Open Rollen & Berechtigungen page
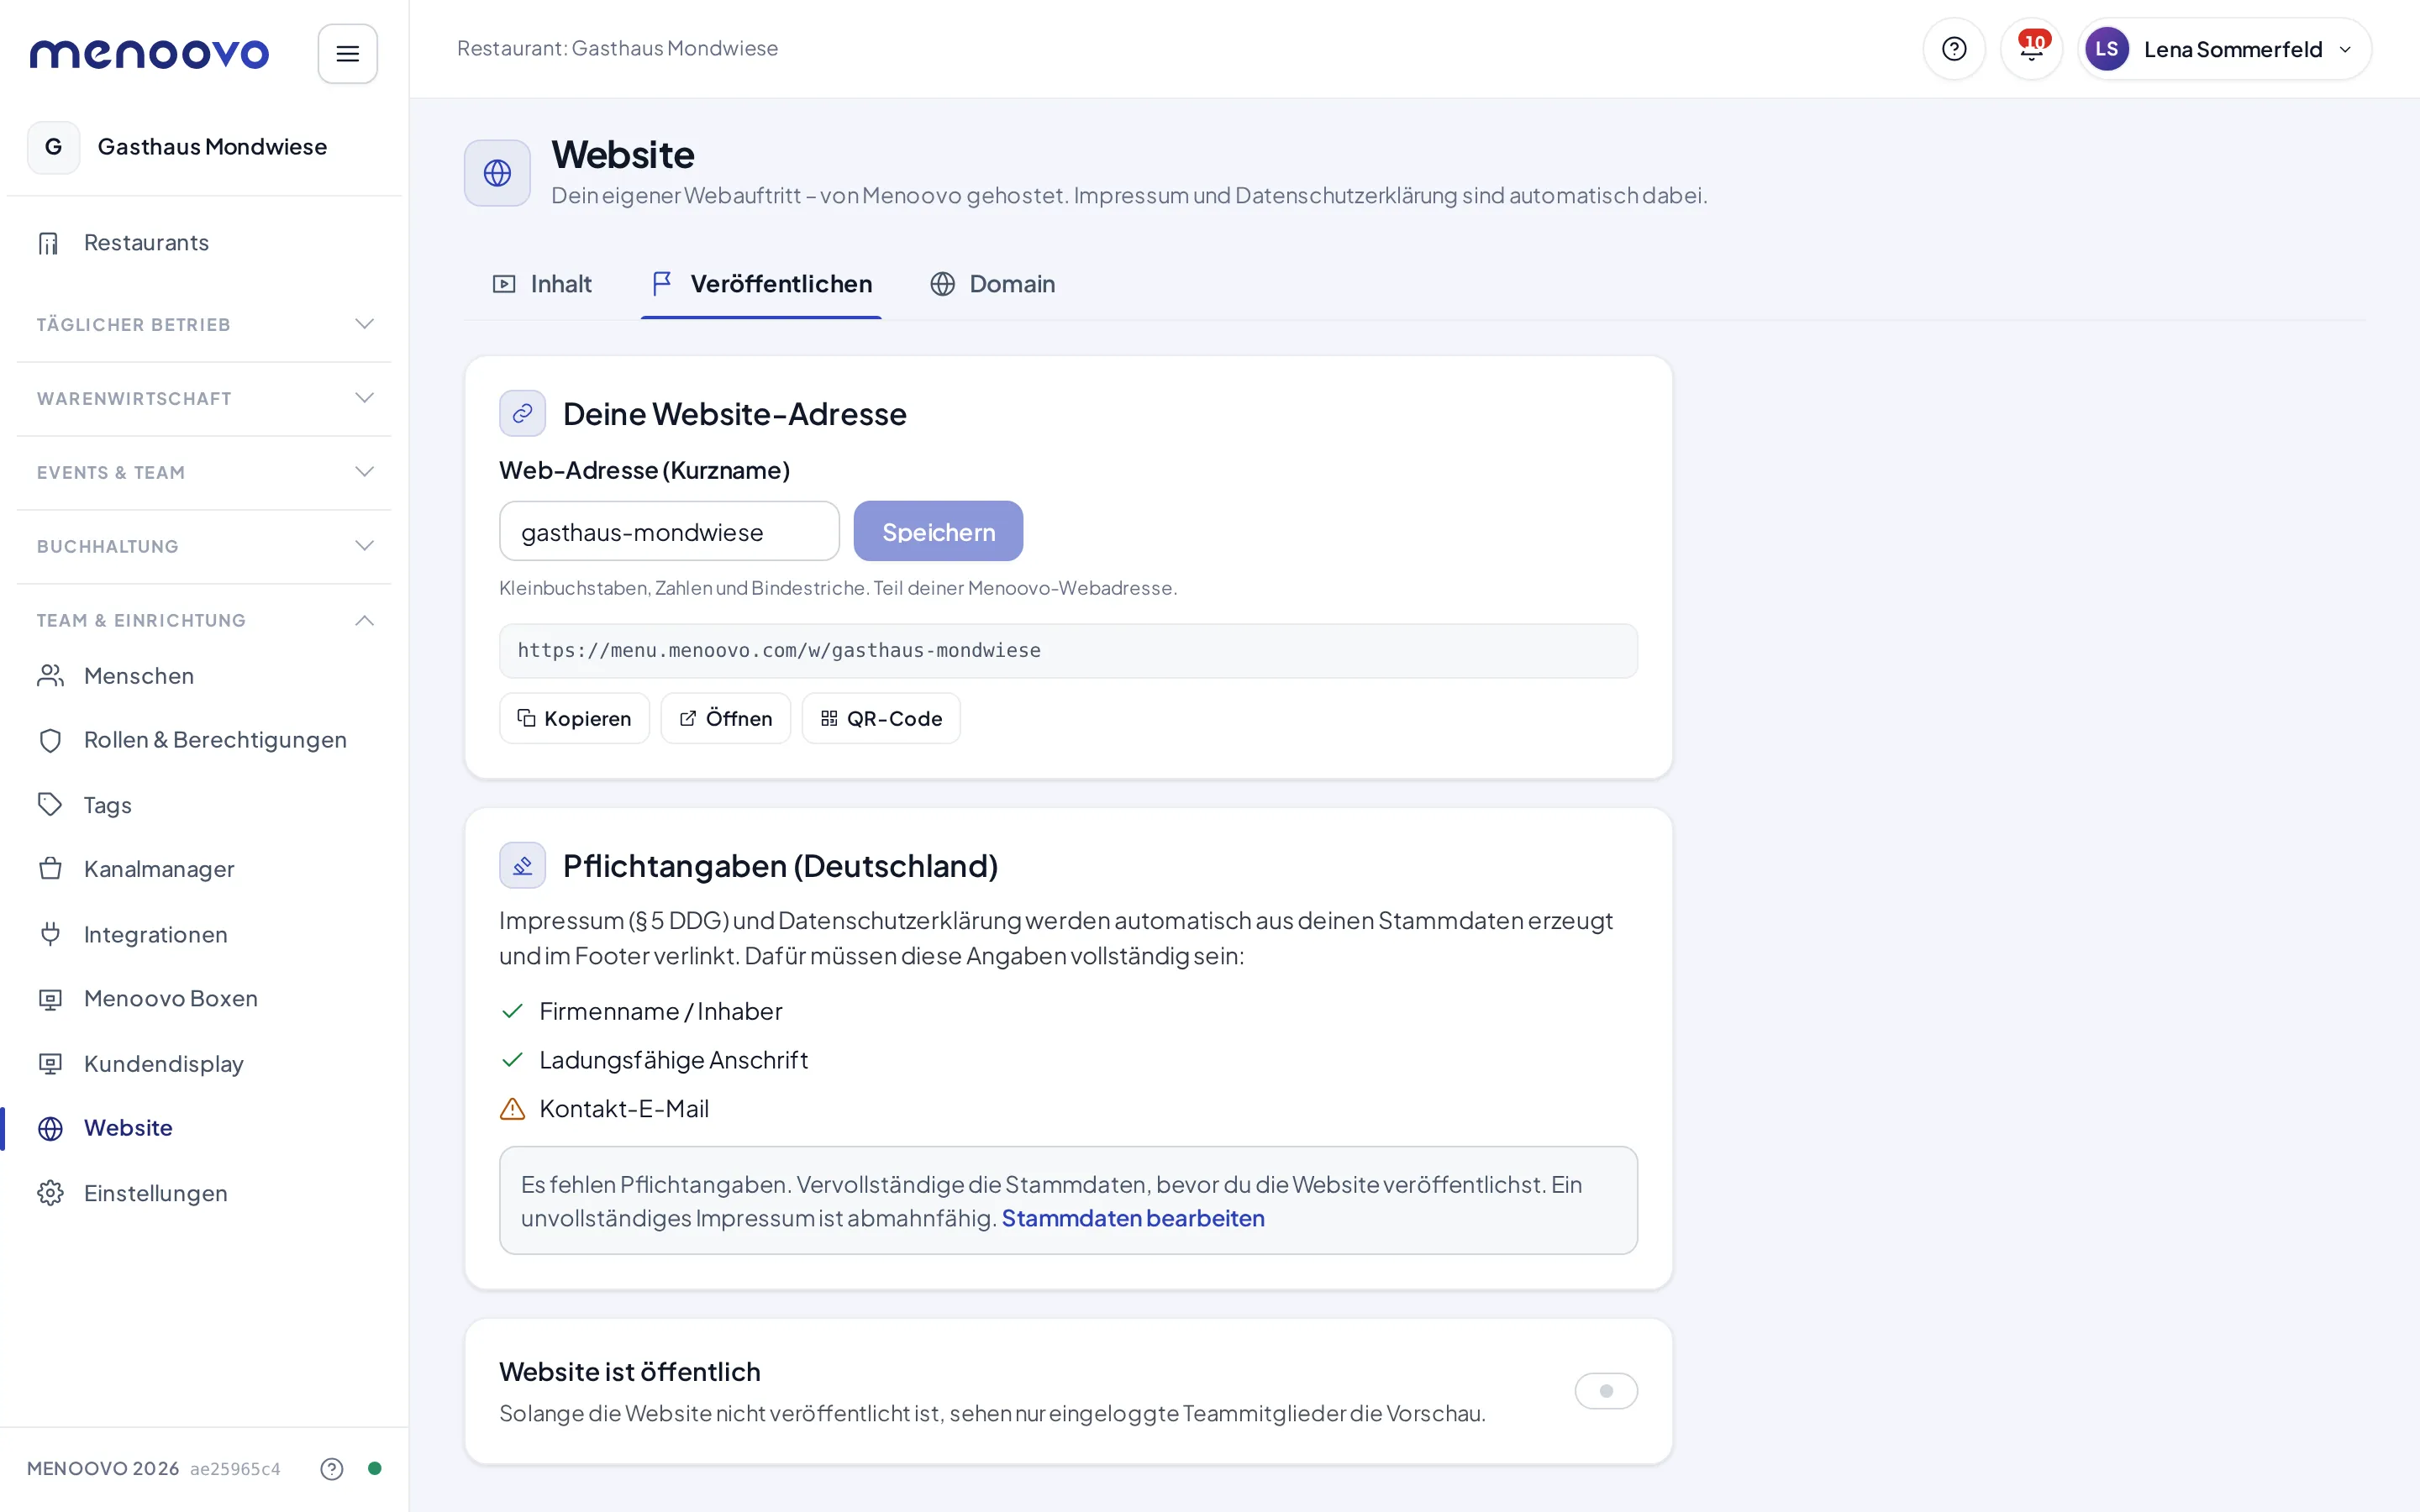The height and width of the screenshot is (1512, 2420). pyautogui.click(x=204, y=740)
